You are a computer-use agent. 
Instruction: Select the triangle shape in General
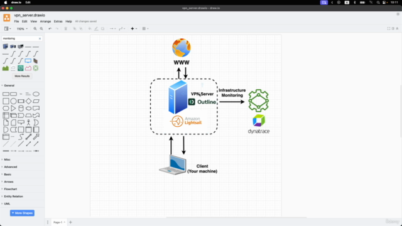click(x=13, y=108)
